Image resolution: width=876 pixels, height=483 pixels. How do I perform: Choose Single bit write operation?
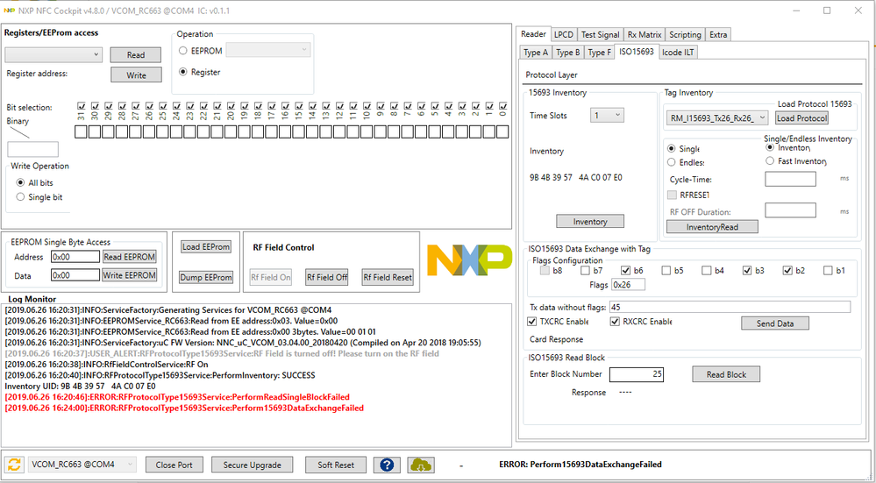[21, 197]
